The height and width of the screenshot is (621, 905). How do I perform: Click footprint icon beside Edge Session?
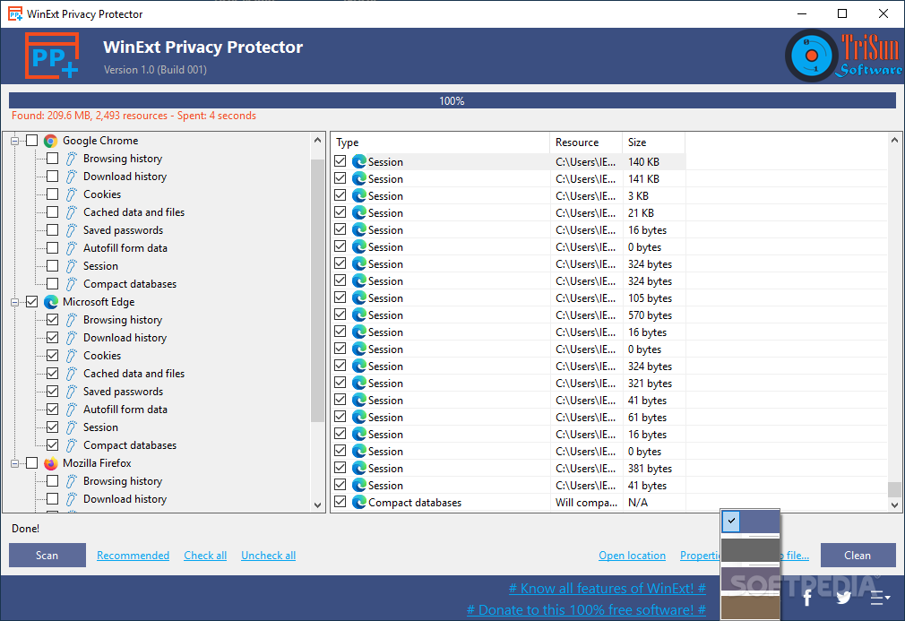tap(71, 427)
